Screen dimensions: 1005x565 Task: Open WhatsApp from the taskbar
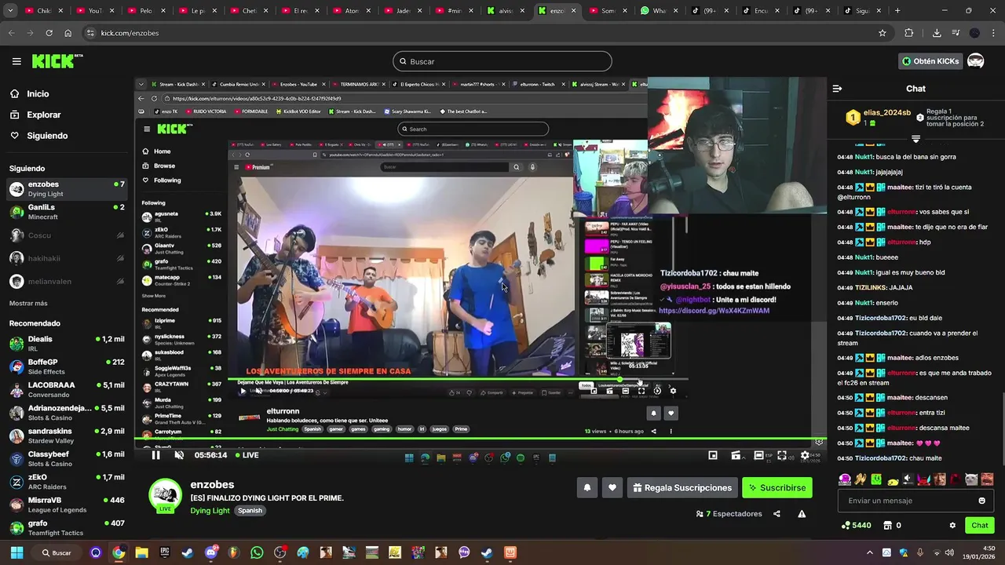click(x=257, y=552)
